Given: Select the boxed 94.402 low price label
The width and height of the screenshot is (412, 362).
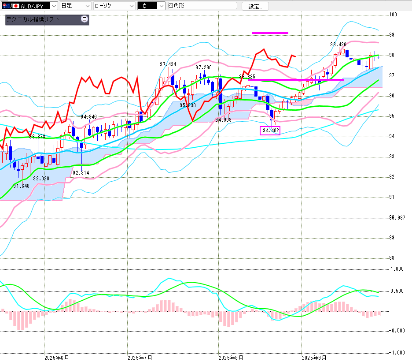Looking at the screenshot, I should click(271, 131).
